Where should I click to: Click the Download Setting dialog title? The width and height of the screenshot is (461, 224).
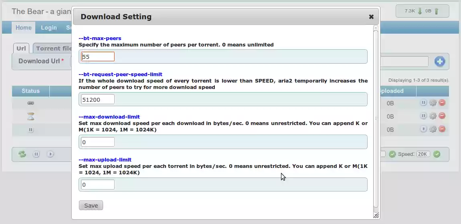pos(116,17)
